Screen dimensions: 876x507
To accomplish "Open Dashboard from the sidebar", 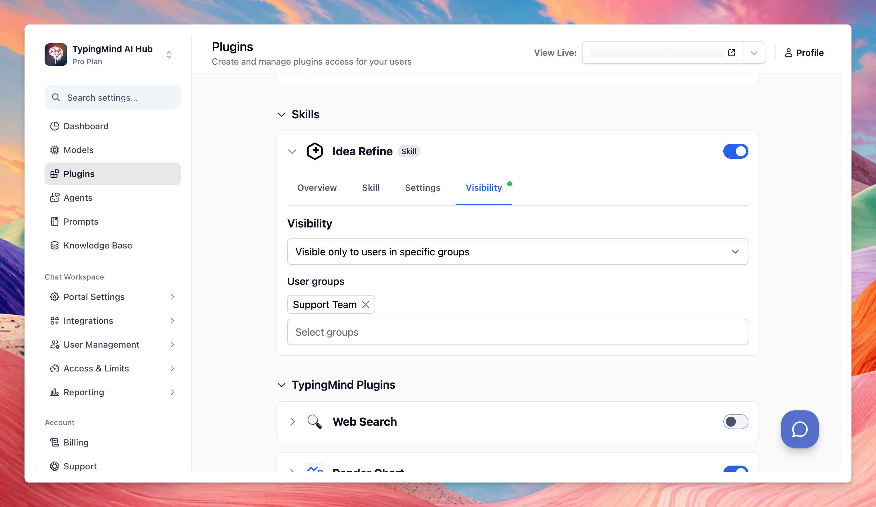I will tap(112, 126).
